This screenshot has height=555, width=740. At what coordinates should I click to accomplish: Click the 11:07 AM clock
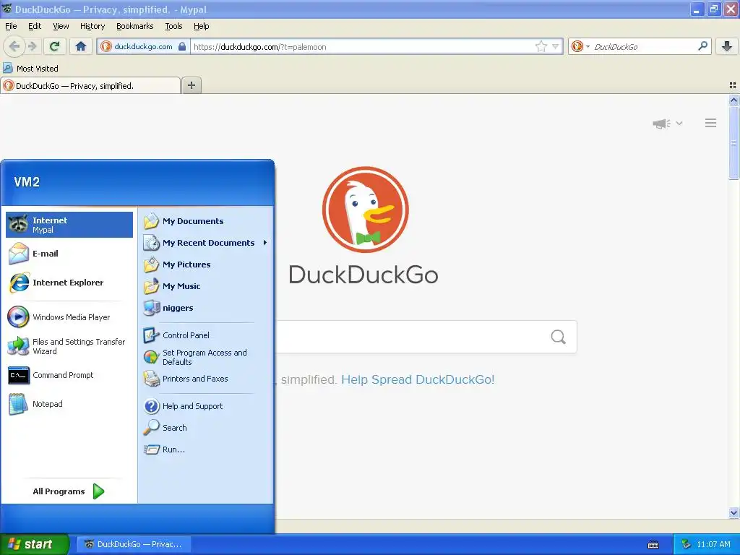(713, 544)
